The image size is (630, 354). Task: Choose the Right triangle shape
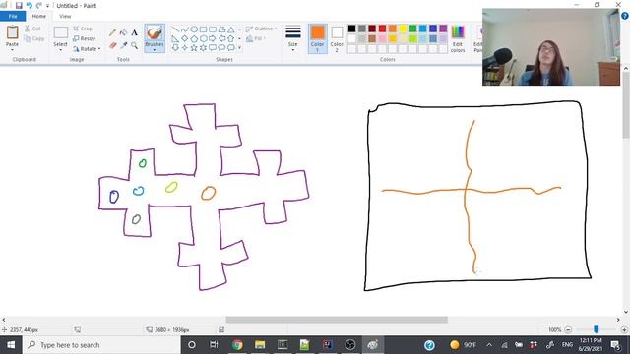175,39
